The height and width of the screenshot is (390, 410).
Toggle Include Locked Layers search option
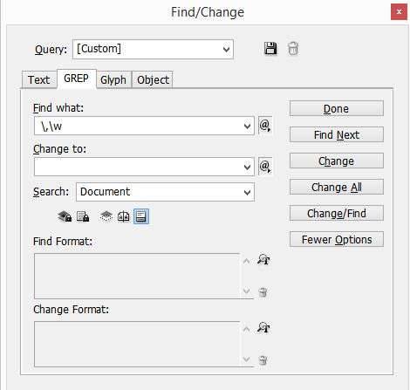[x=65, y=216]
